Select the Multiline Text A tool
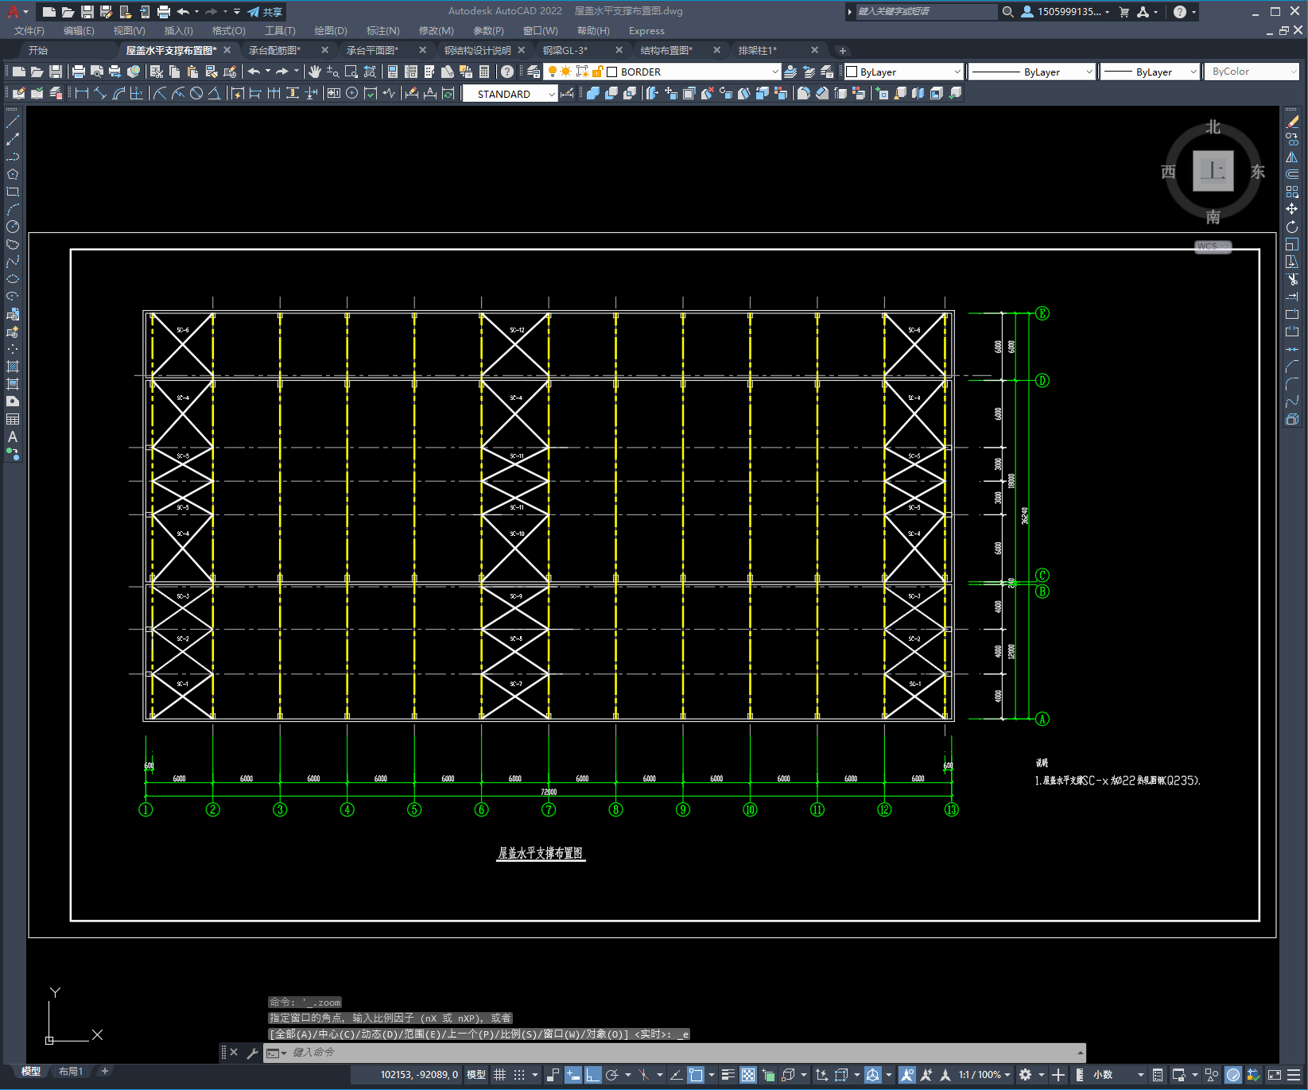The width and height of the screenshot is (1308, 1090). pos(13,436)
